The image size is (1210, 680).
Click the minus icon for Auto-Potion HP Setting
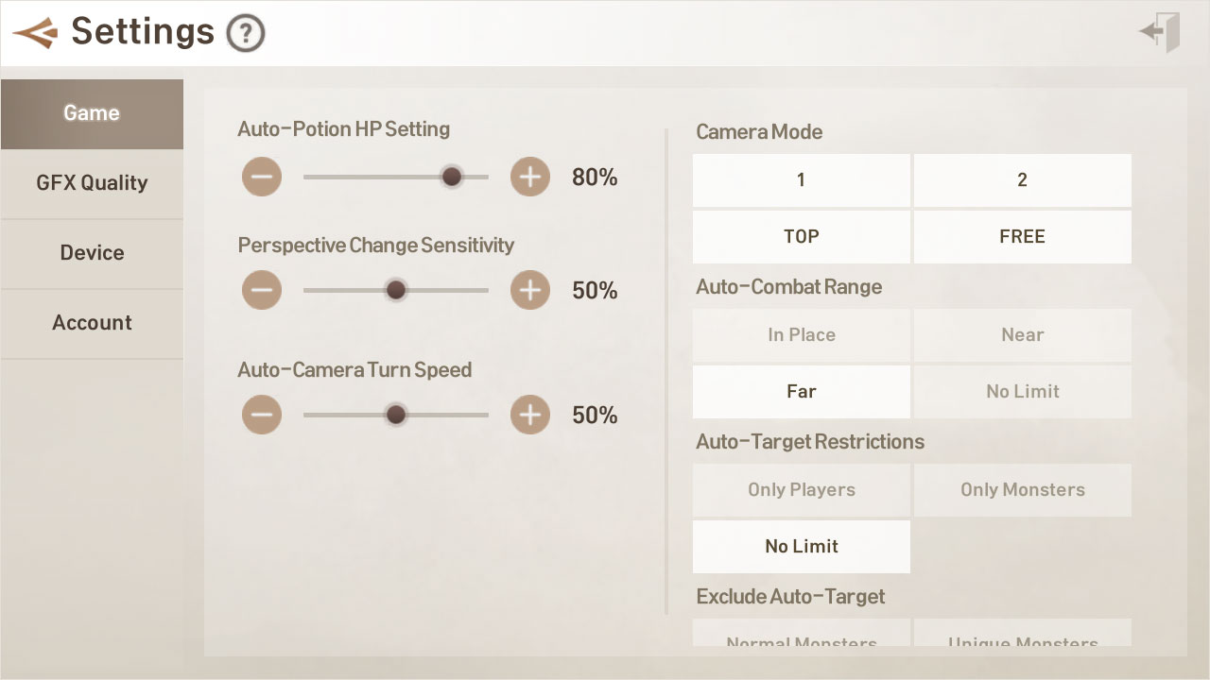pos(262,176)
